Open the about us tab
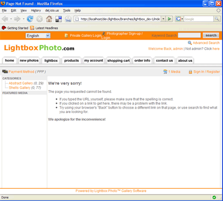 [185, 61]
